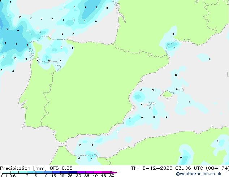Image resolution: width=229 pixels, height=177 pixels.
Task: Click Menorca island on the map
Action: [x=181, y=89]
